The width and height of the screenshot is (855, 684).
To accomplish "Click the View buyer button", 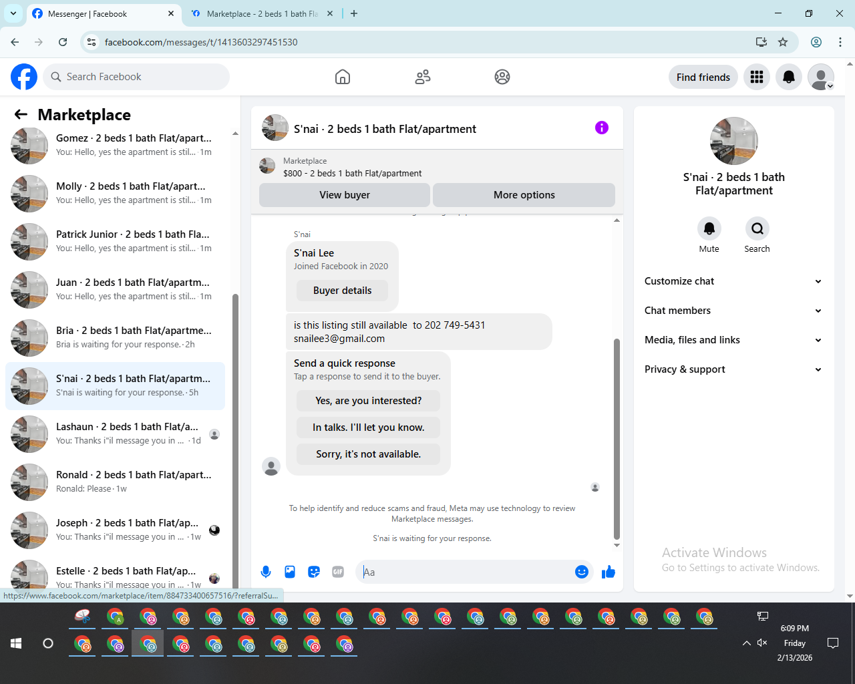I will [x=345, y=195].
